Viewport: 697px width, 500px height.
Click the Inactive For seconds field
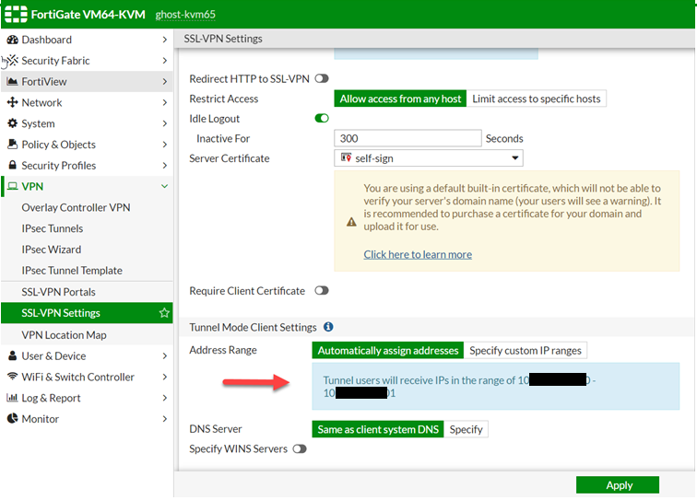point(408,138)
